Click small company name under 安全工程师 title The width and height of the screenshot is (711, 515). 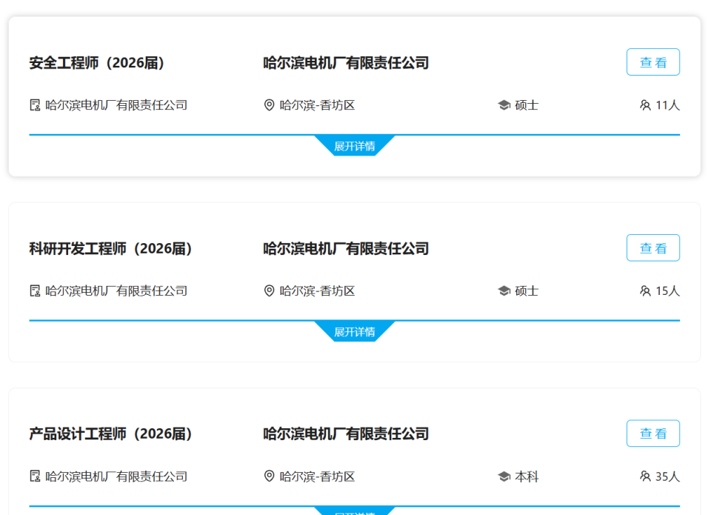(x=116, y=105)
